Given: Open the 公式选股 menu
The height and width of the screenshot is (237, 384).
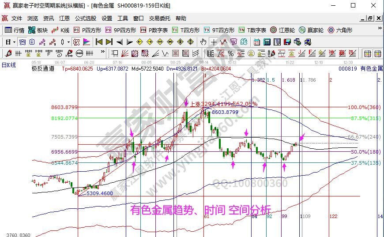Looking at the screenshot, I should [85, 19].
